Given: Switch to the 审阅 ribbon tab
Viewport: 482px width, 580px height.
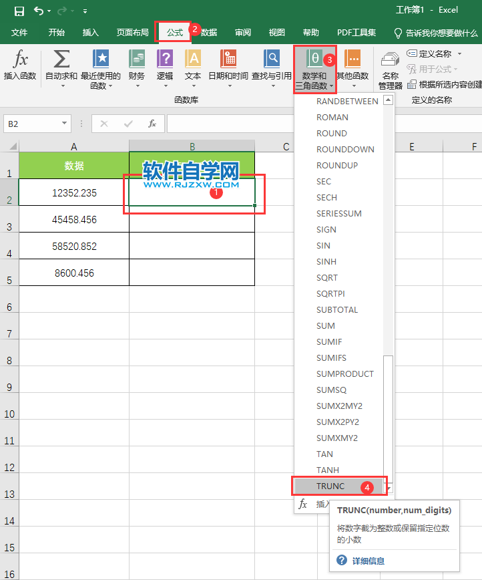Looking at the screenshot, I should (x=243, y=33).
